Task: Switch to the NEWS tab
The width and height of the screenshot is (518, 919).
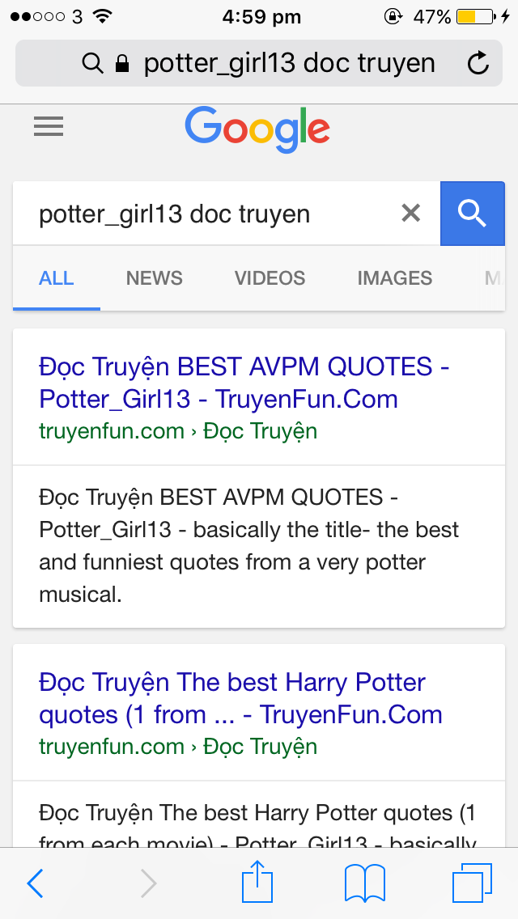Action: pos(155,277)
